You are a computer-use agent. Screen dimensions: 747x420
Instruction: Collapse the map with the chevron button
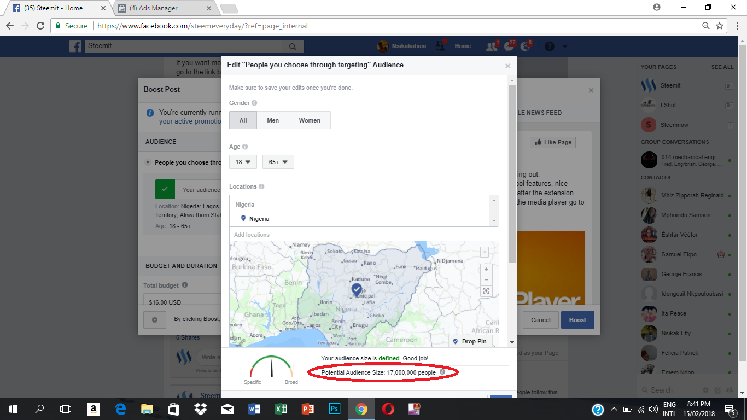484,252
